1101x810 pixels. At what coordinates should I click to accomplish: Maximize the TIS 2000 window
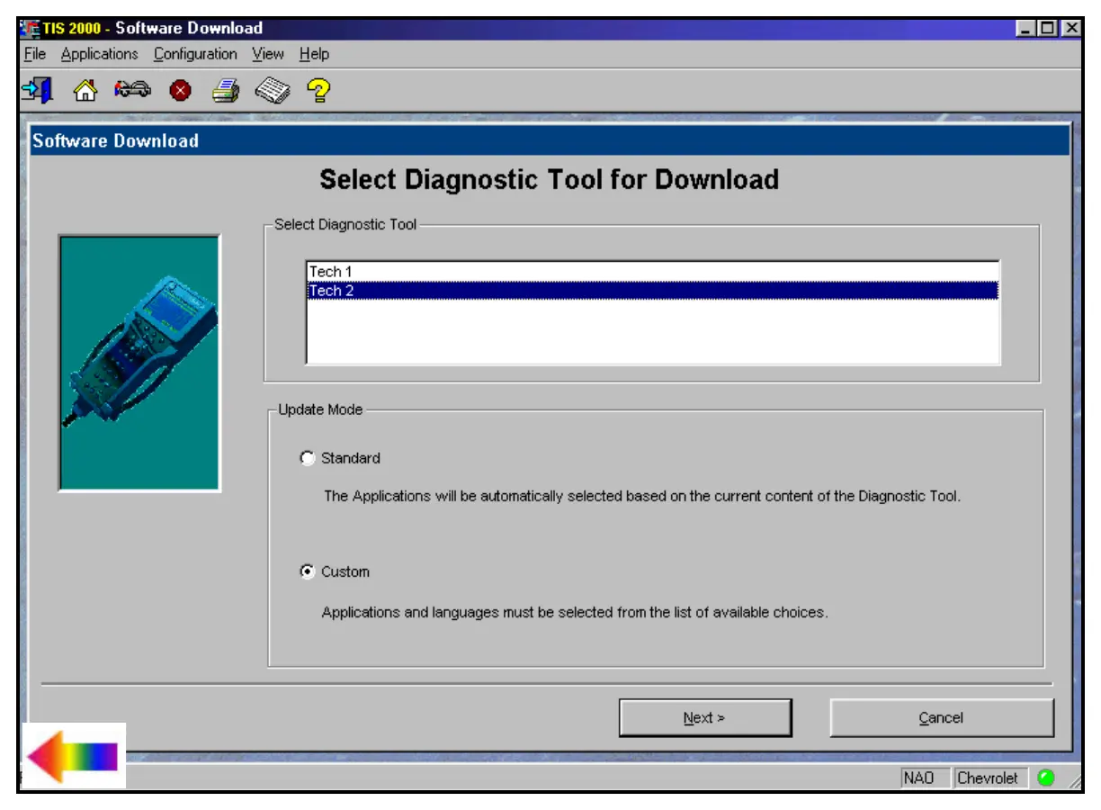(1046, 29)
